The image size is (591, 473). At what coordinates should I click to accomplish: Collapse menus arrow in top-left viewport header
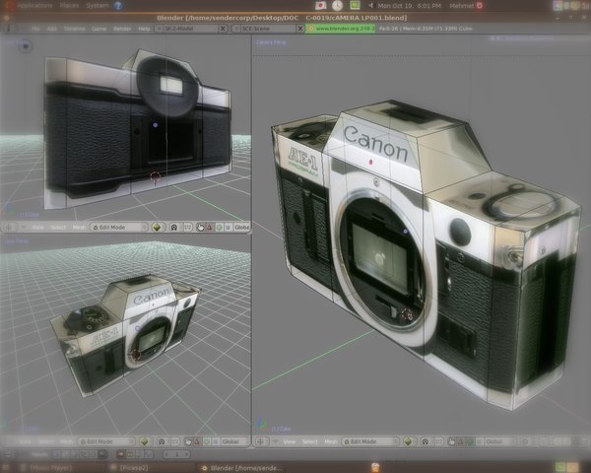coord(24,227)
